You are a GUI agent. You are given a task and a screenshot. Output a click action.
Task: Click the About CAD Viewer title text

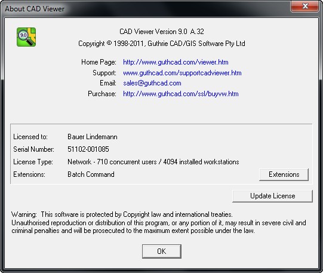tap(35, 9)
